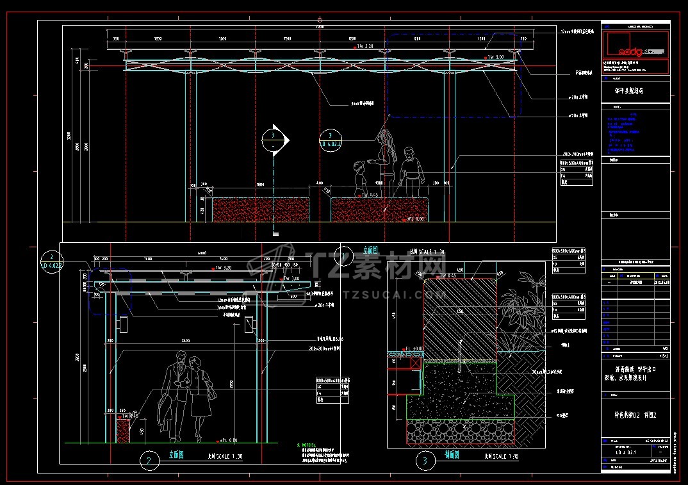Select TW 3.00 level in elevation 2
Viewport: 688px width, 485px height.
(290, 278)
